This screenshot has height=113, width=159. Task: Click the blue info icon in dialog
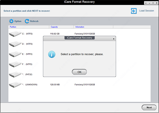(x=52, y=54)
